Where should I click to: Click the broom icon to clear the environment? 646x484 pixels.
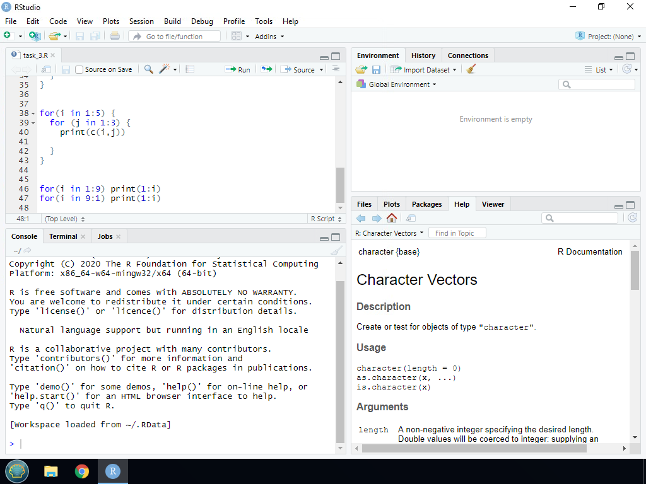[x=471, y=69]
